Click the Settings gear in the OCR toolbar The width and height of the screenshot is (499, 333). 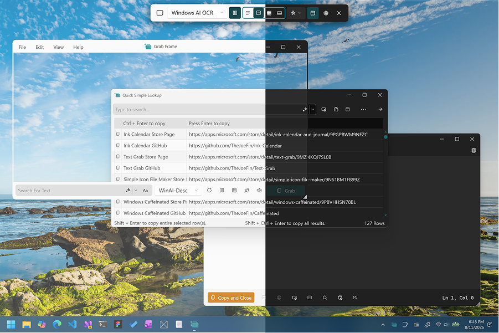(x=326, y=13)
